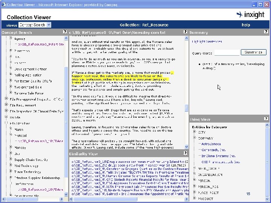271x203 pixels.
Task: Select the Trace Technology concept
Action: [27, 172]
